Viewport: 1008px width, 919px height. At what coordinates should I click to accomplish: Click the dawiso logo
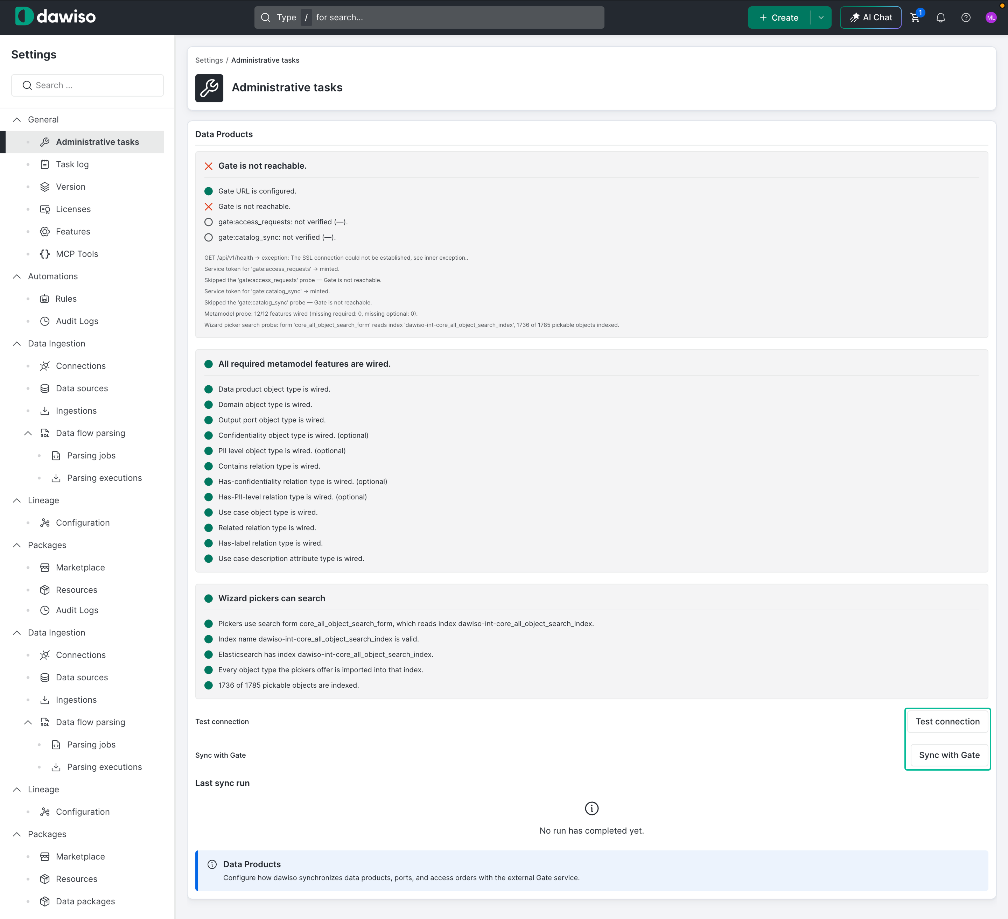(56, 16)
